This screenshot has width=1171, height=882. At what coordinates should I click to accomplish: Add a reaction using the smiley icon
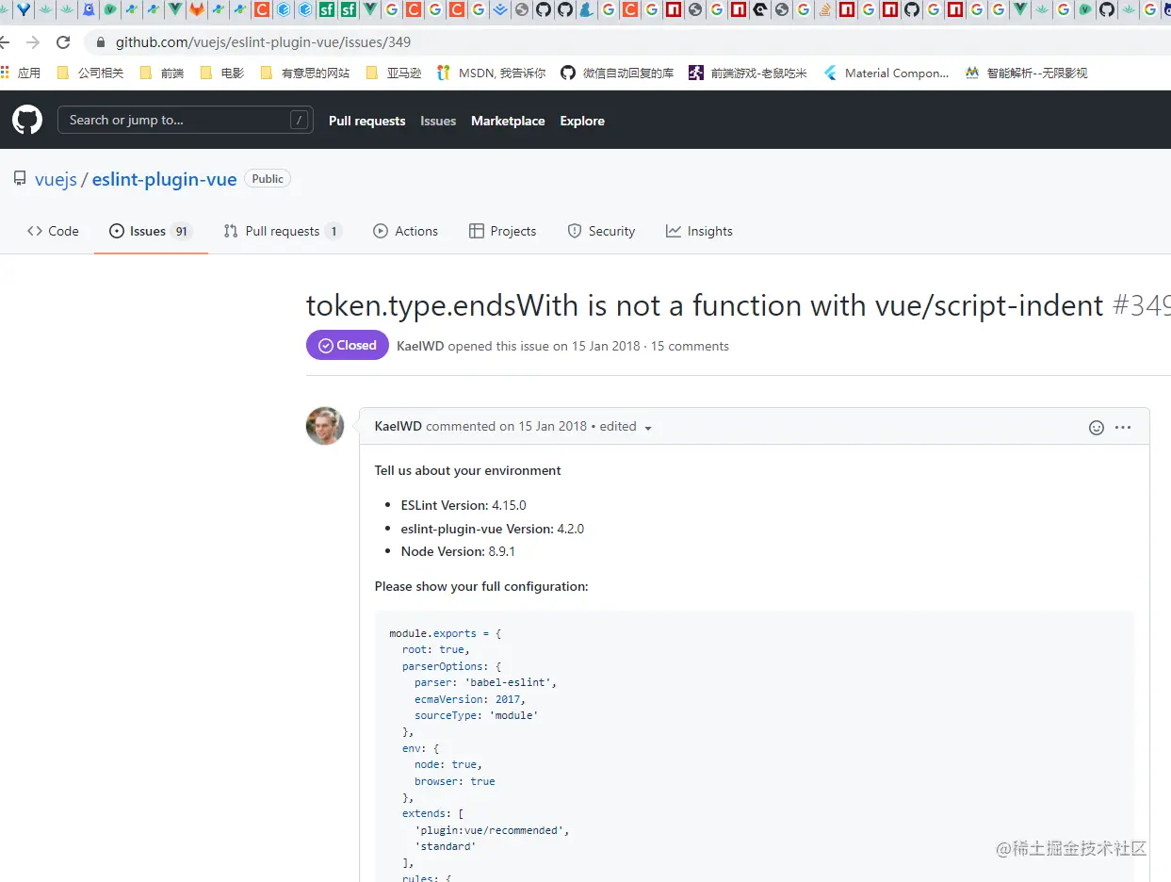point(1096,427)
